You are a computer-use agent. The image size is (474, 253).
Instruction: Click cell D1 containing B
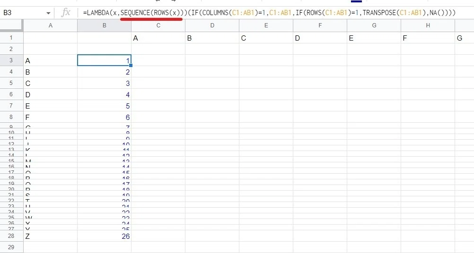(212, 38)
